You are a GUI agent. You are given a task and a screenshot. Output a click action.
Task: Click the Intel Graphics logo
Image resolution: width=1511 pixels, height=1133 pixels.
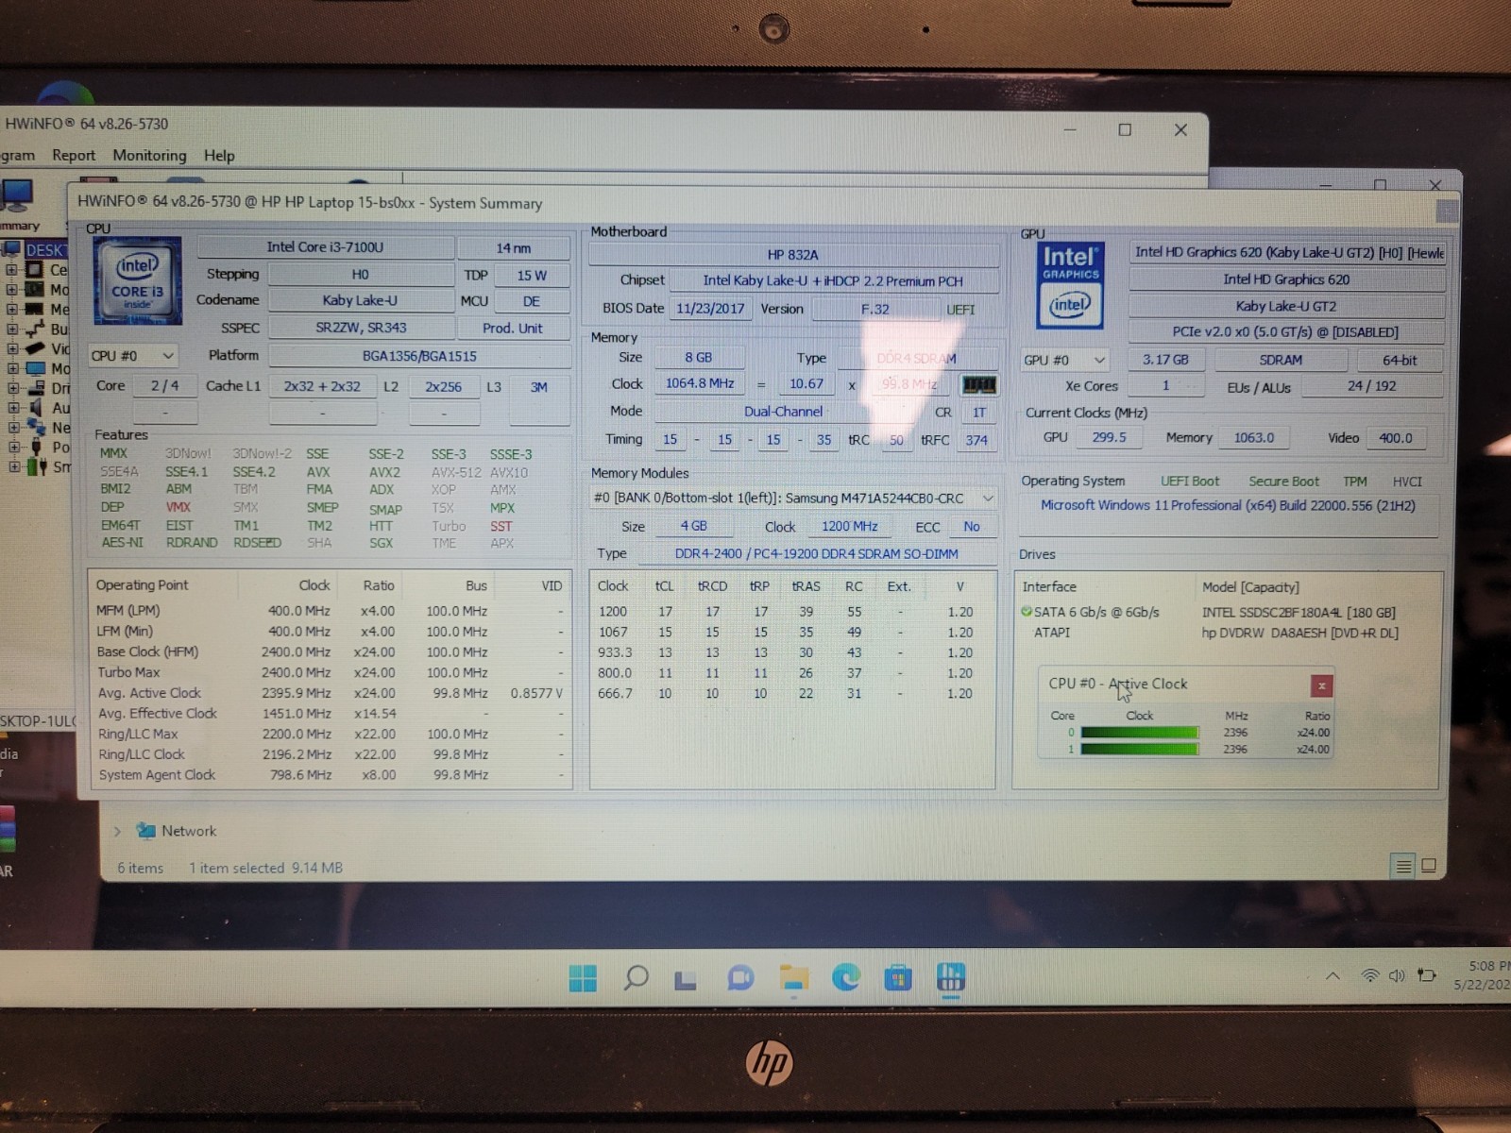tap(1070, 285)
